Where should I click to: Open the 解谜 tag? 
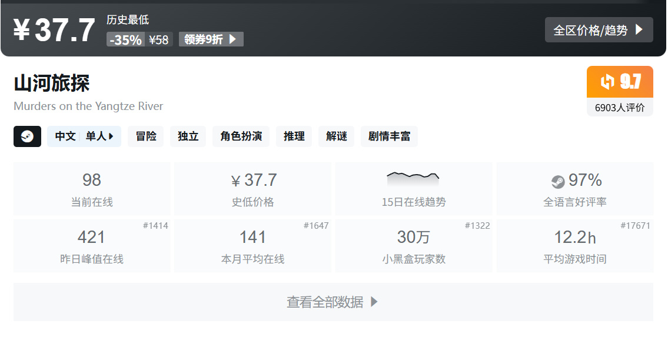pyautogui.click(x=336, y=136)
